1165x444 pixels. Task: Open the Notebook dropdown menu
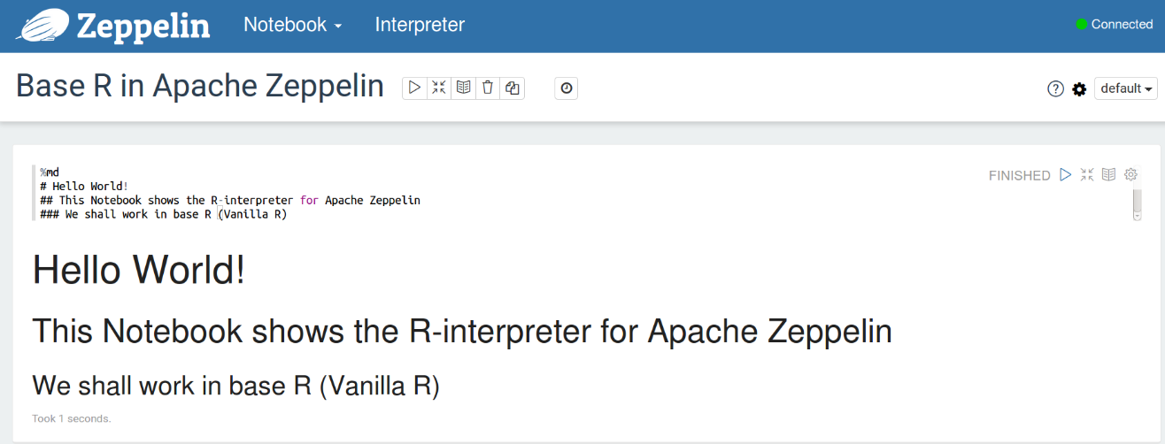pyautogui.click(x=292, y=25)
